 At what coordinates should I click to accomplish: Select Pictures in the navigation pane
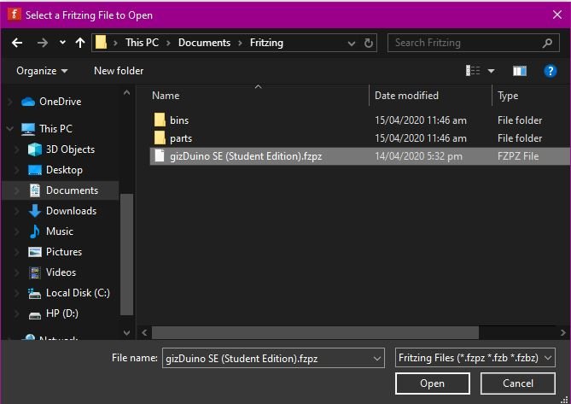64,252
